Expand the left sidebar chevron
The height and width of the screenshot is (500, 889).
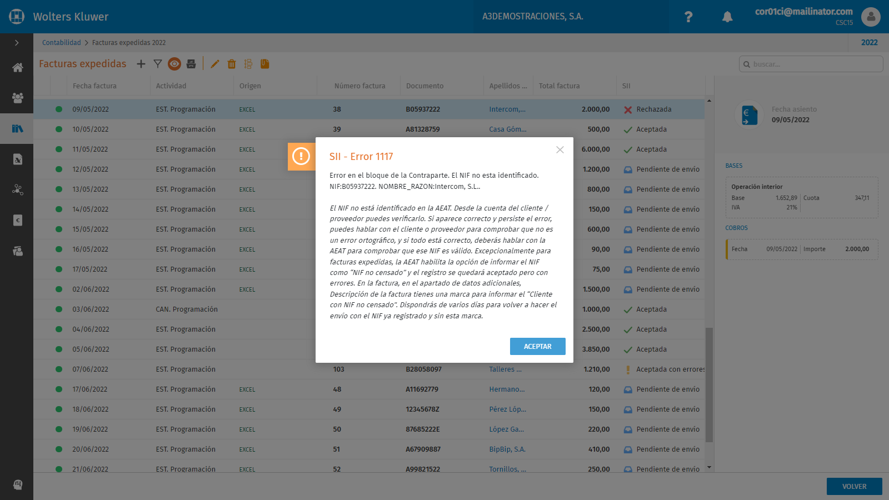[x=17, y=43]
